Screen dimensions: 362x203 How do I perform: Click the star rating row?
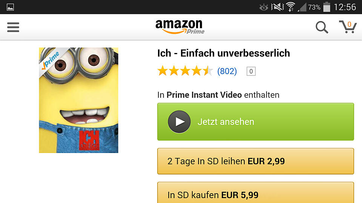pyautogui.click(x=185, y=71)
